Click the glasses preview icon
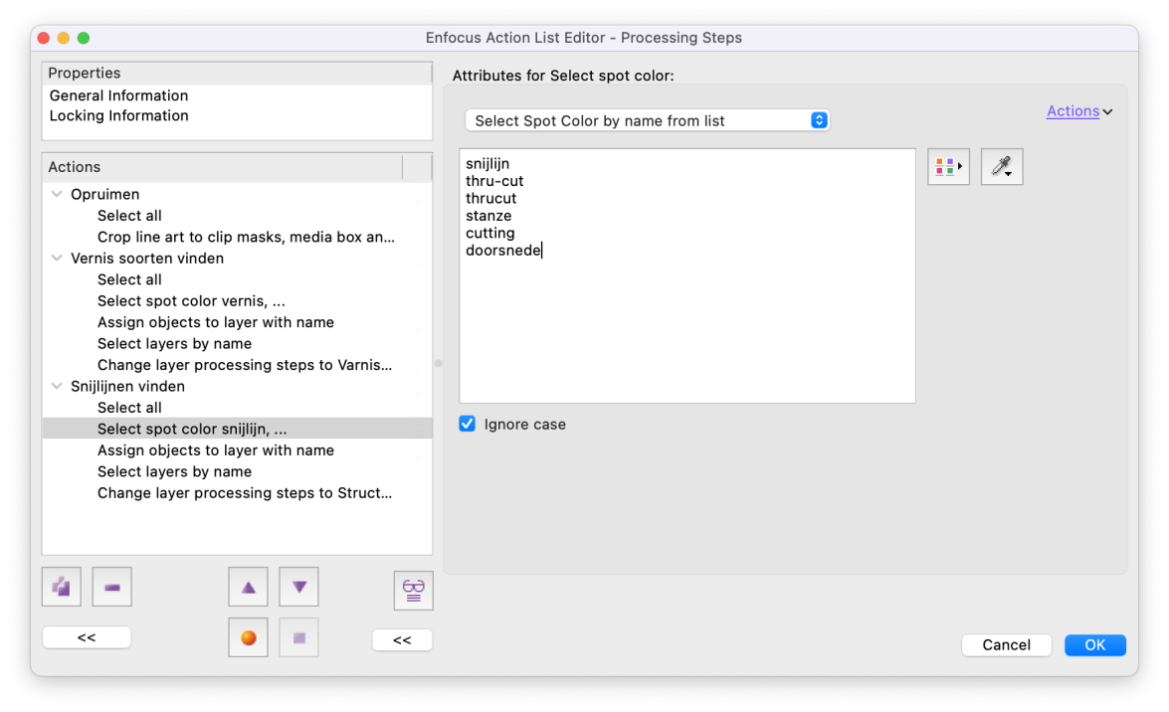Image resolution: width=1169 pixels, height=712 pixels. [413, 591]
